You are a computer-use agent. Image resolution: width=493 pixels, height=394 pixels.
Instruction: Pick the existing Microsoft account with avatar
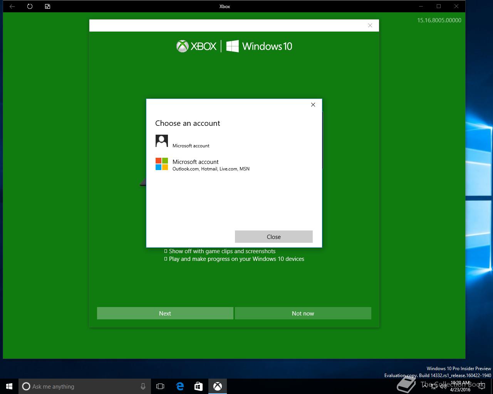click(x=234, y=141)
